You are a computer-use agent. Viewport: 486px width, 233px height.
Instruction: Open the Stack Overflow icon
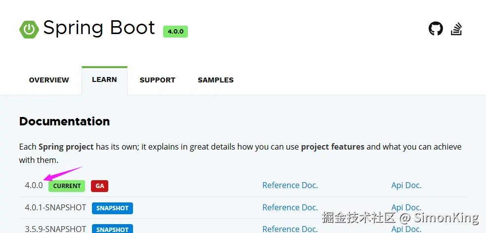click(456, 29)
